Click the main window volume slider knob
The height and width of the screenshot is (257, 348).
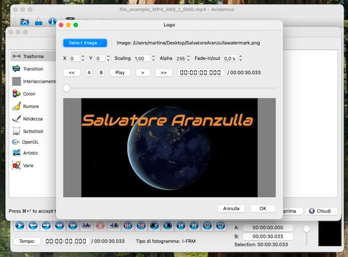306,229
